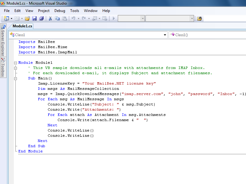Open the File menu

(7, 11)
